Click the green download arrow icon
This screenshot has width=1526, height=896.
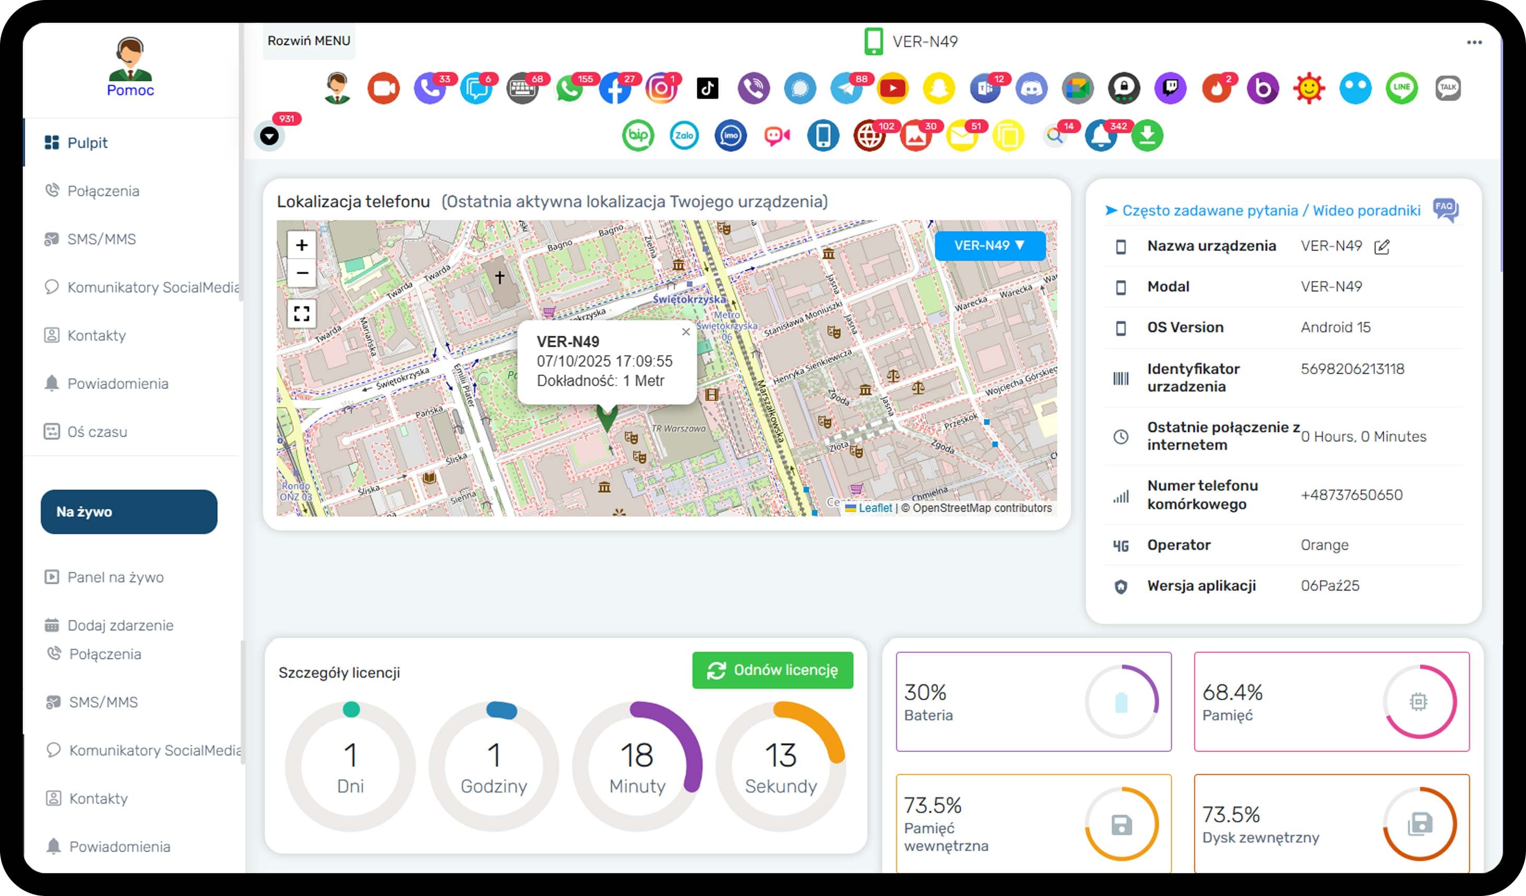(x=1147, y=136)
